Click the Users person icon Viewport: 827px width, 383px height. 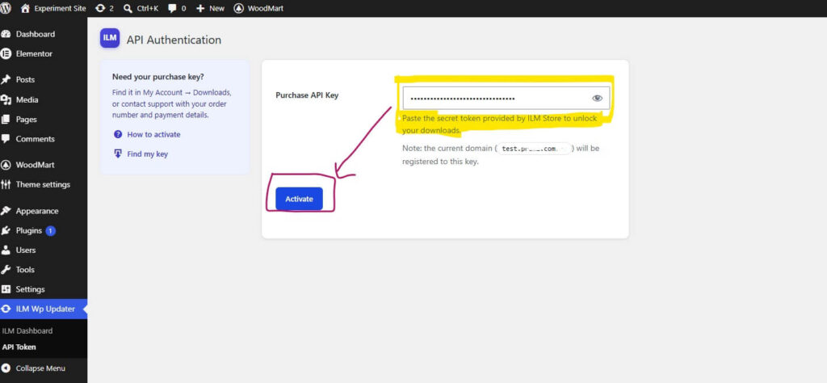pos(6,250)
